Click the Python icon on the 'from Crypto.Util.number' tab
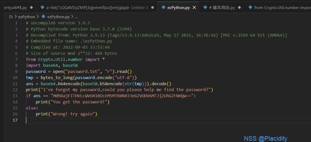Image resolution: width=311 pixels, height=142 pixels. tap(251, 8)
